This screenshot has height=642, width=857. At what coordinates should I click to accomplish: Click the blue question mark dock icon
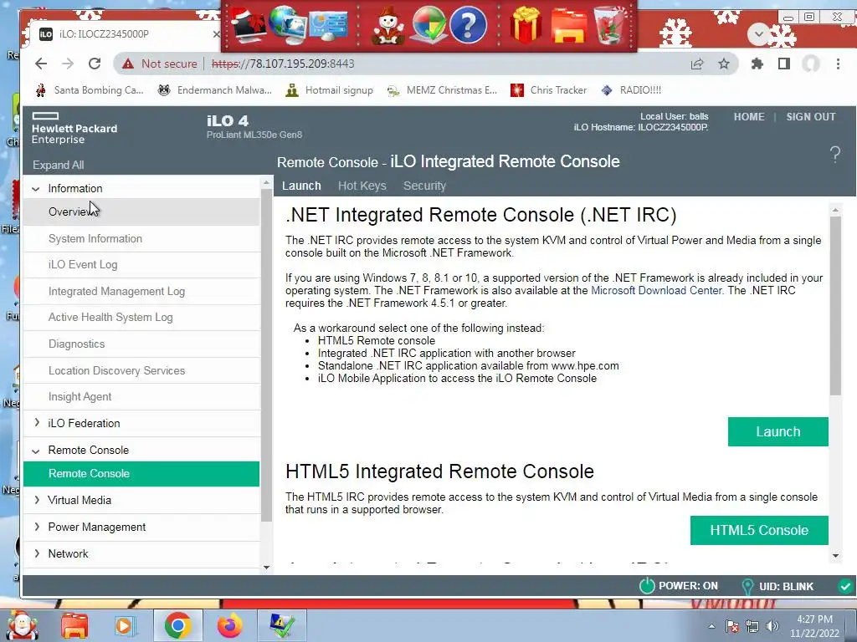click(468, 25)
